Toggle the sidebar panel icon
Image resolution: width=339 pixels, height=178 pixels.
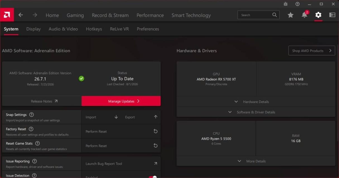[x=332, y=15]
